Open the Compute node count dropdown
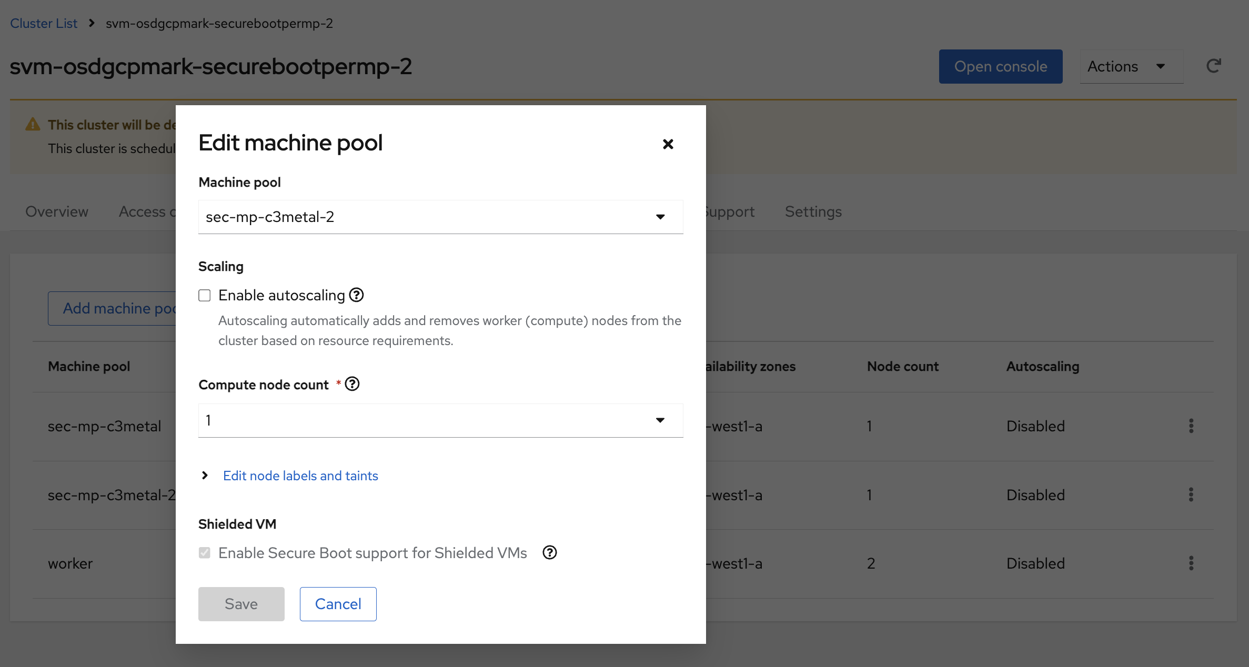Screen dimensions: 1249x667 click(440, 420)
